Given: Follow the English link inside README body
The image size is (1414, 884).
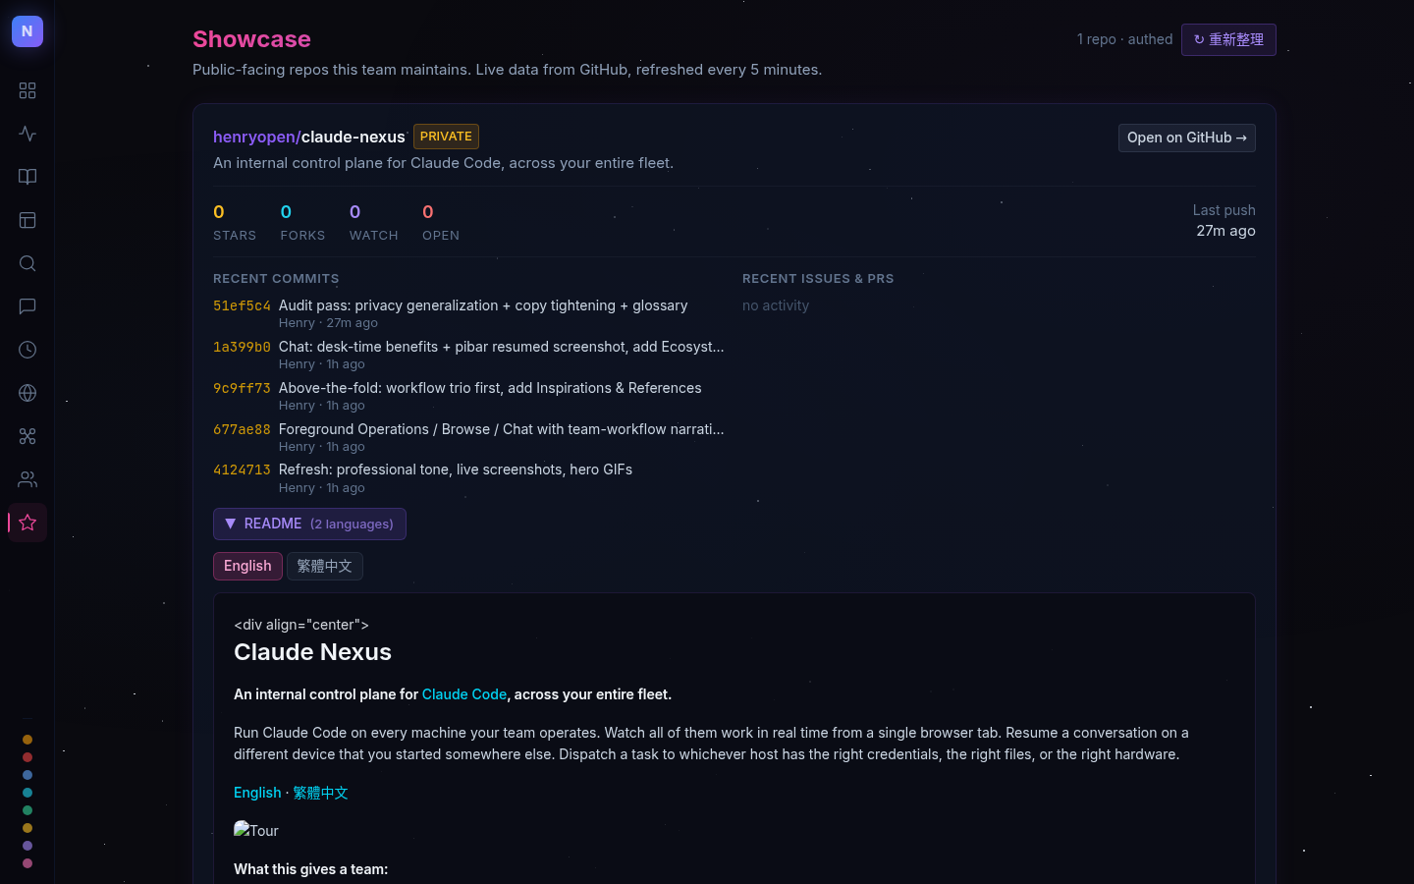Looking at the screenshot, I should tap(257, 793).
